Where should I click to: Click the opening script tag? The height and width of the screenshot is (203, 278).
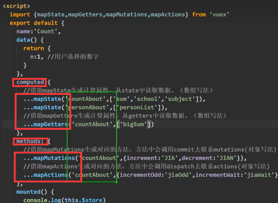(x=16, y=6)
